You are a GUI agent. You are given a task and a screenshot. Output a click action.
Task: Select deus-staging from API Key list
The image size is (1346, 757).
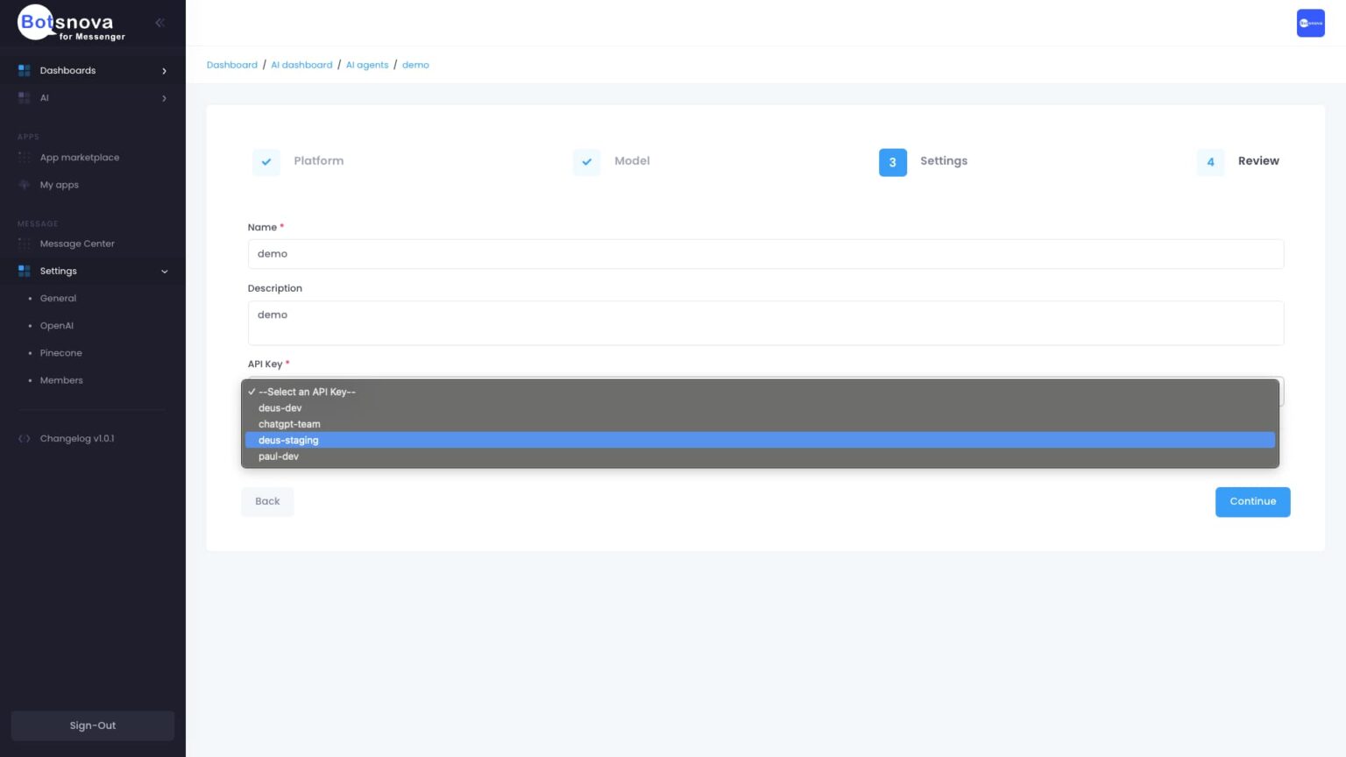[288, 441]
